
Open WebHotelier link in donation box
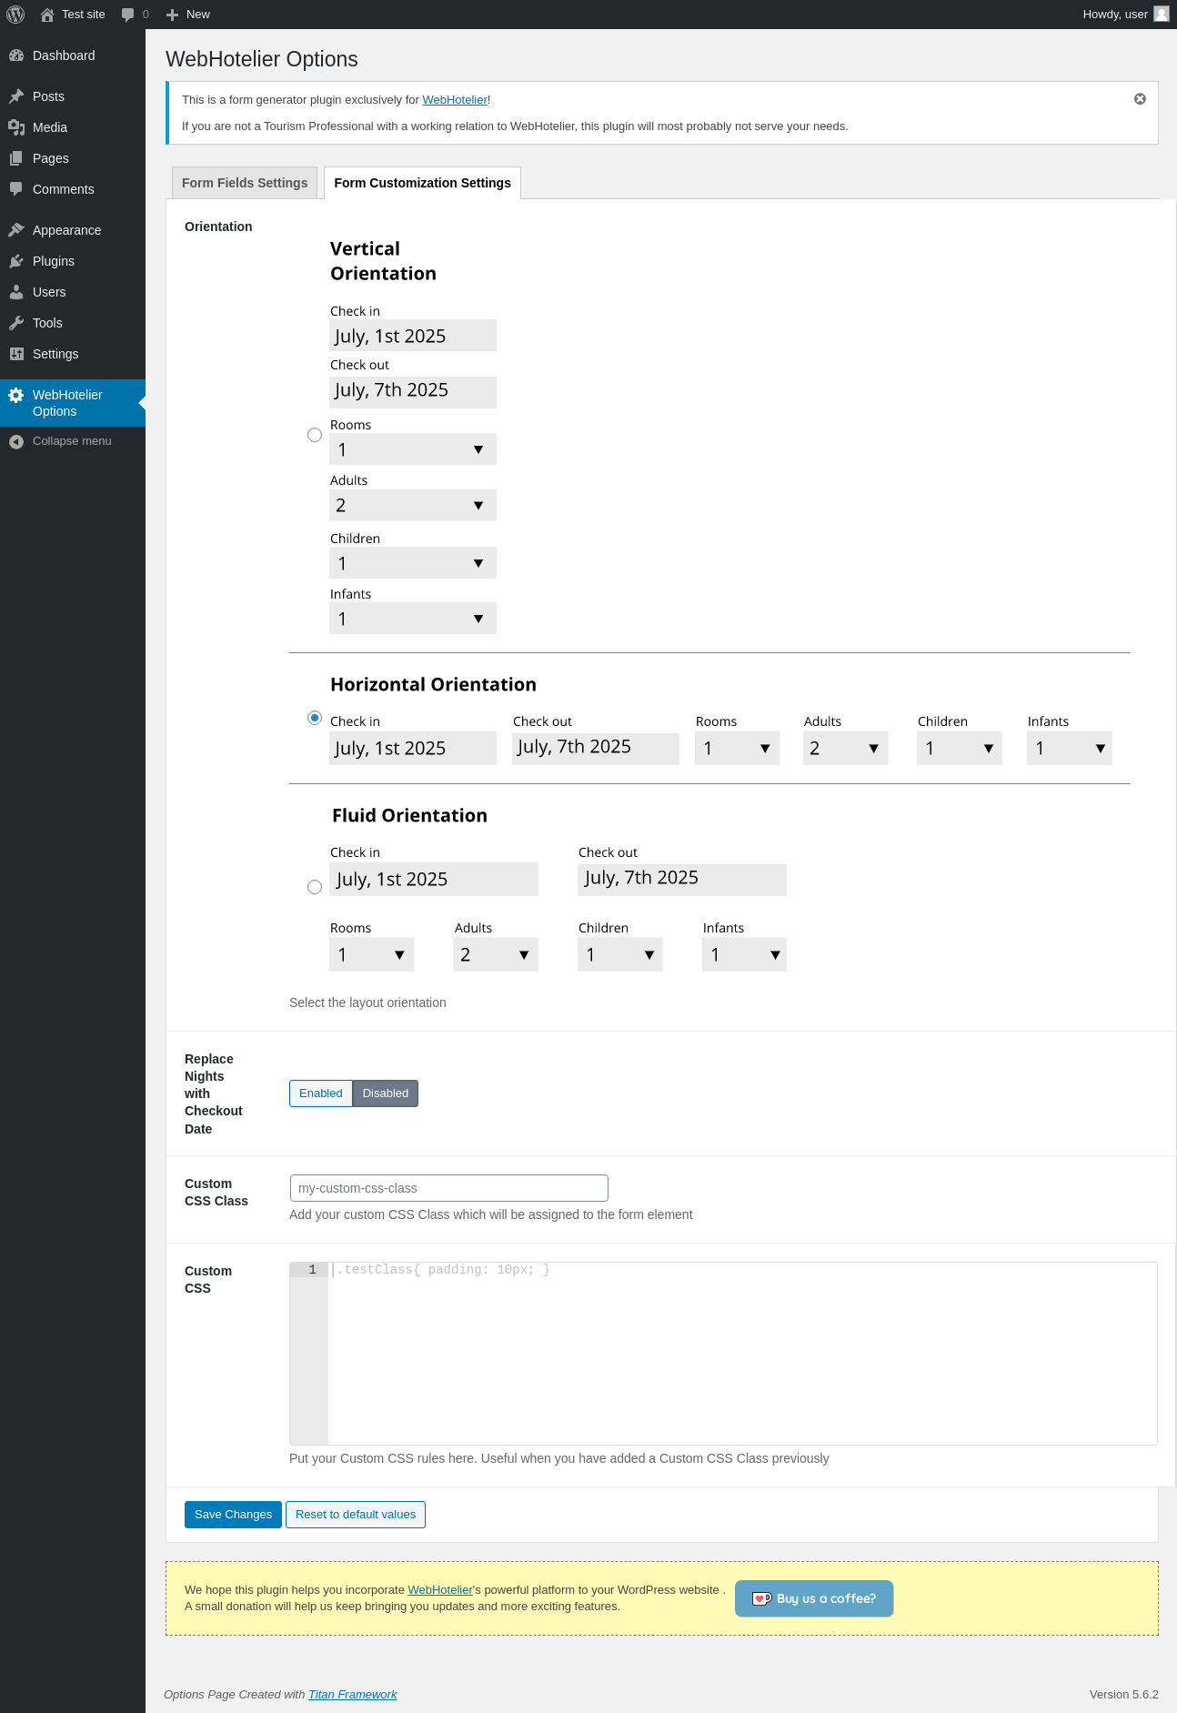pos(440,1590)
